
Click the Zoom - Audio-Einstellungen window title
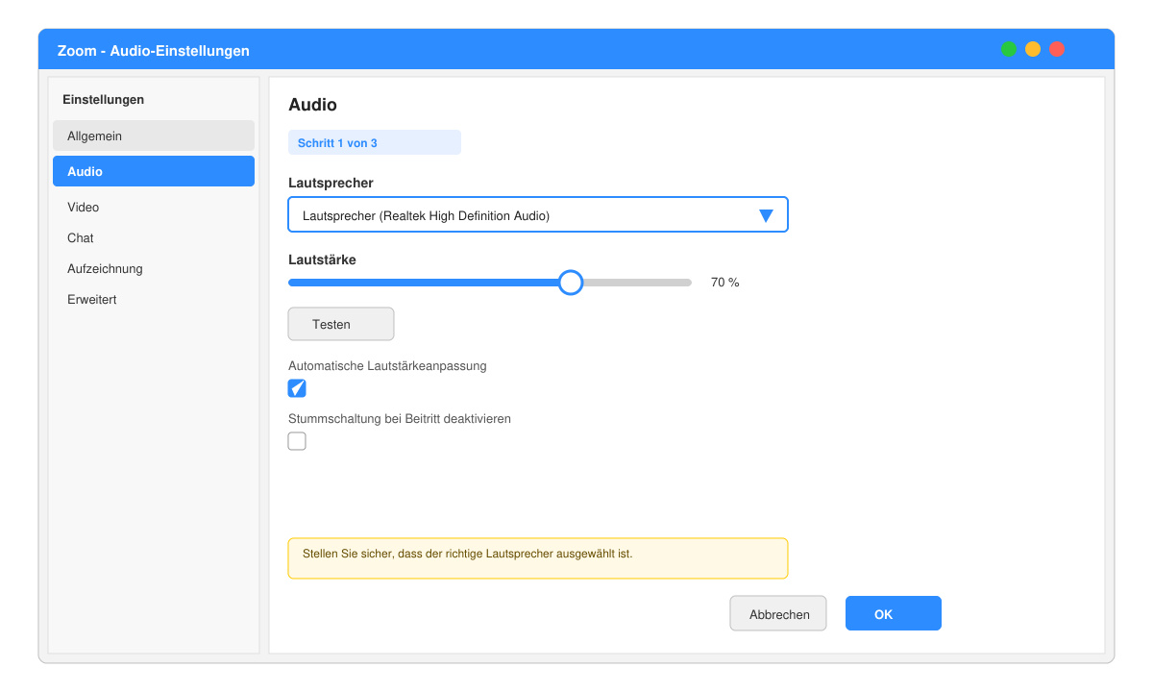tap(154, 51)
